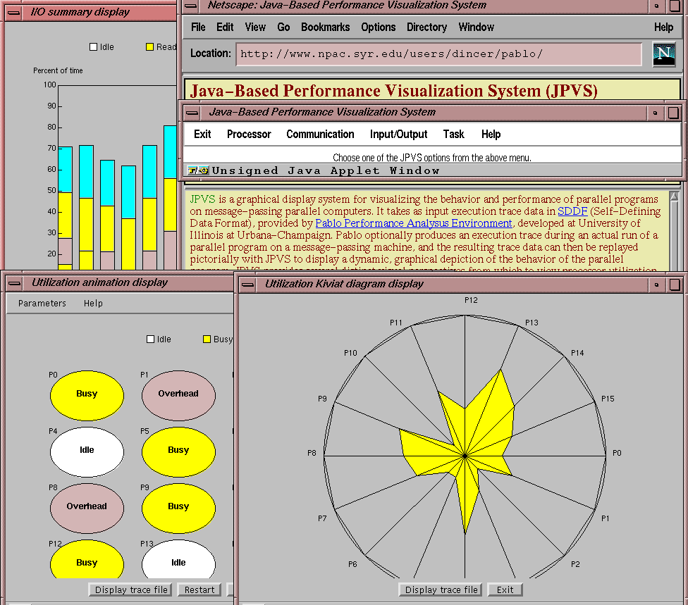Click the P5 Busy processor ellipse
This screenshot has width=688, height=605.
[x=178, y=452]
